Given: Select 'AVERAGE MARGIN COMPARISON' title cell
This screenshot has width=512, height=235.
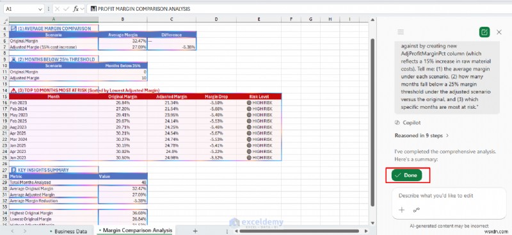Looking at the screenshot, I should click(x=54, y=28).
